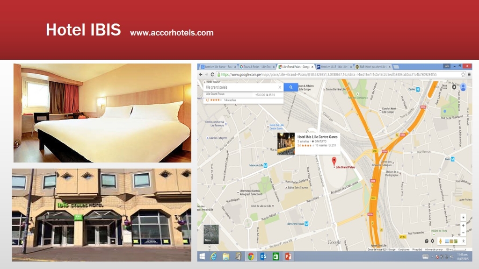Open Google notifications bell
Viewport: 479px width, 269px height.
tap(454, 87)
